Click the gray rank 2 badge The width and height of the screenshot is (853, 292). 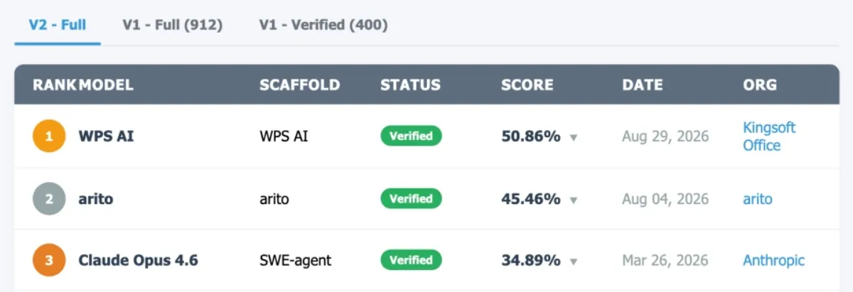[x=49, y=199]
